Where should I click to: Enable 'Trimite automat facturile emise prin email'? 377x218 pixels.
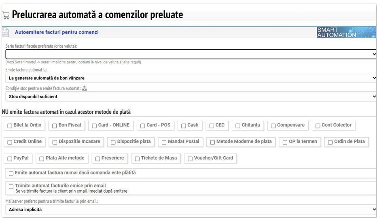click(x=11, y=187)
